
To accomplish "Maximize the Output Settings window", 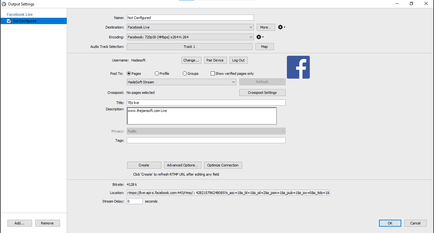I will (411, 4).
